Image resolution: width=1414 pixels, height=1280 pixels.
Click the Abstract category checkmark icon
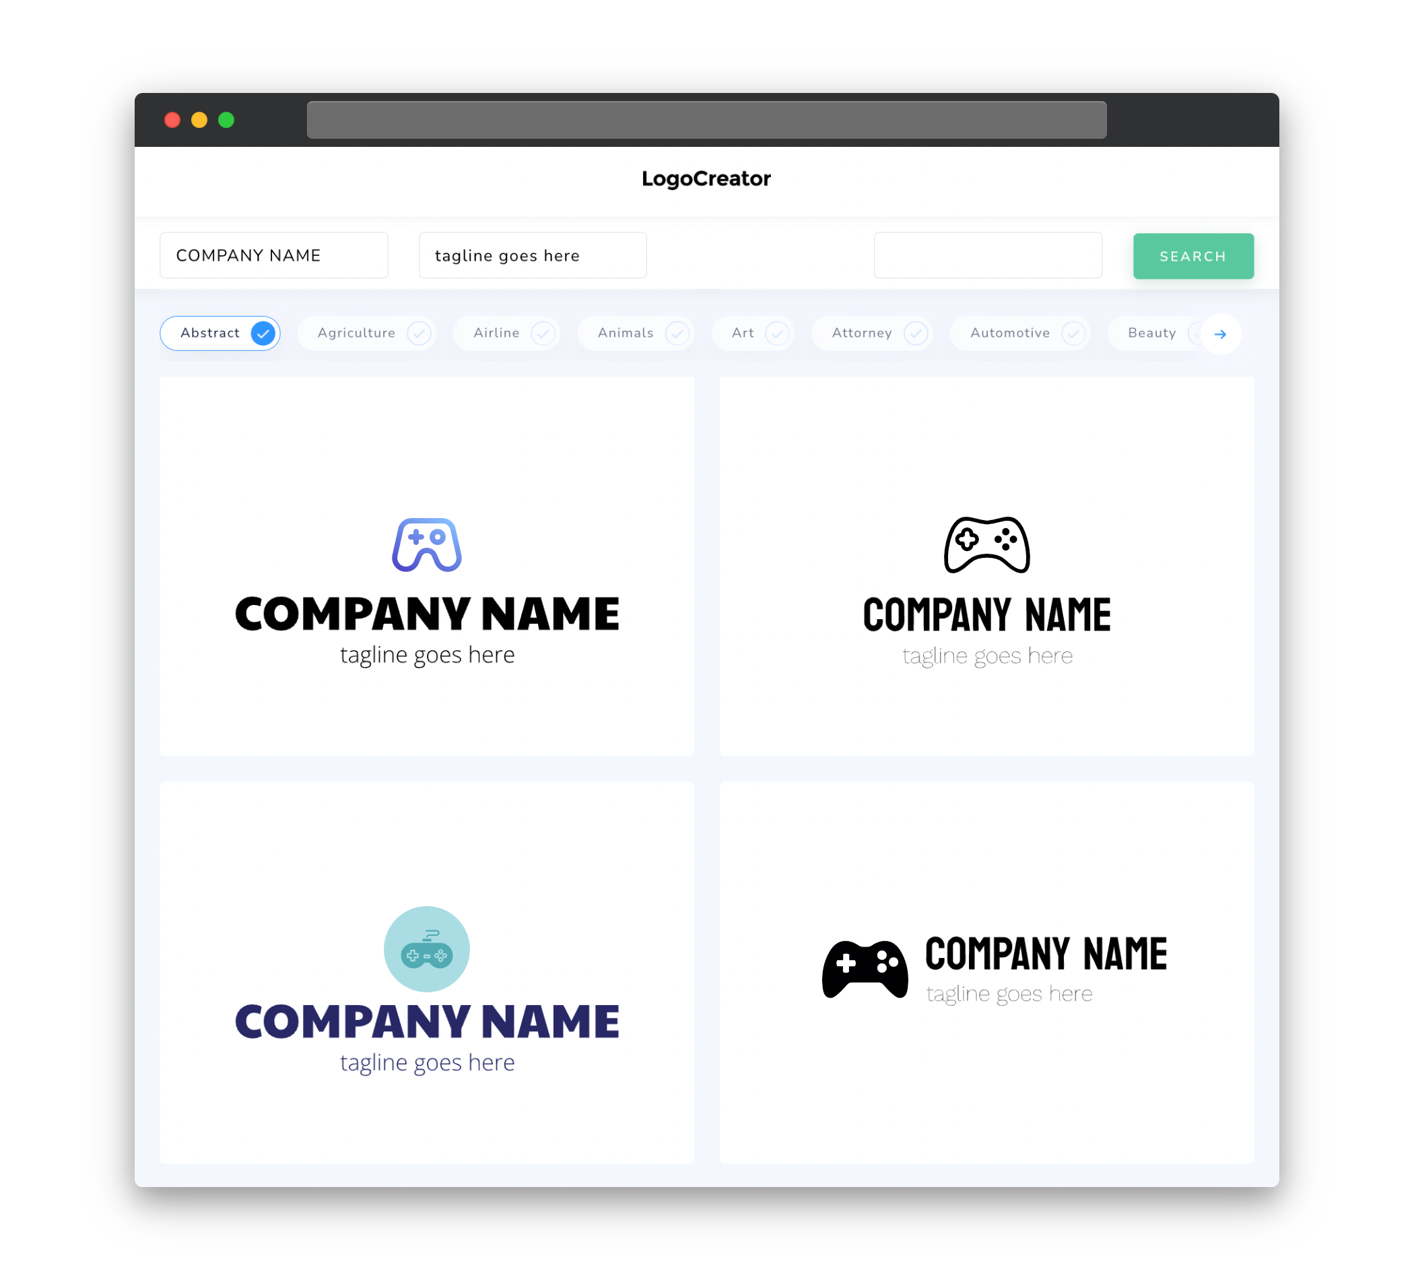point(263,333)
